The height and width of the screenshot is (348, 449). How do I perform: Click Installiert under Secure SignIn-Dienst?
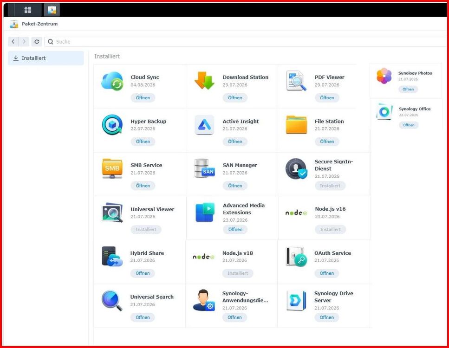(x=330, y=186)
